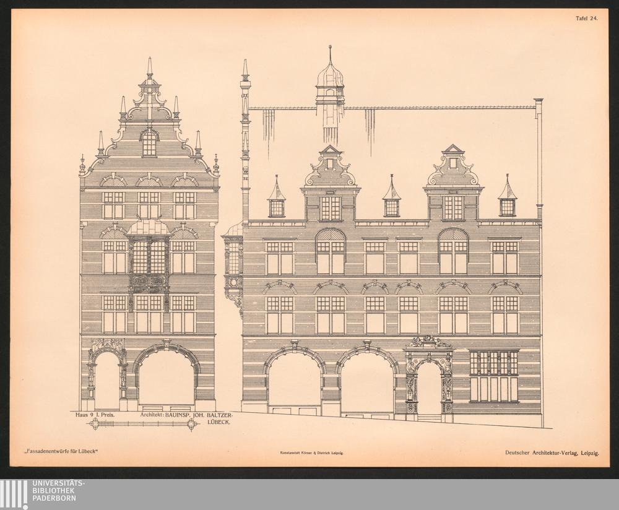
Task: Click the central oriel window of left facade
Action: [149, 260]
